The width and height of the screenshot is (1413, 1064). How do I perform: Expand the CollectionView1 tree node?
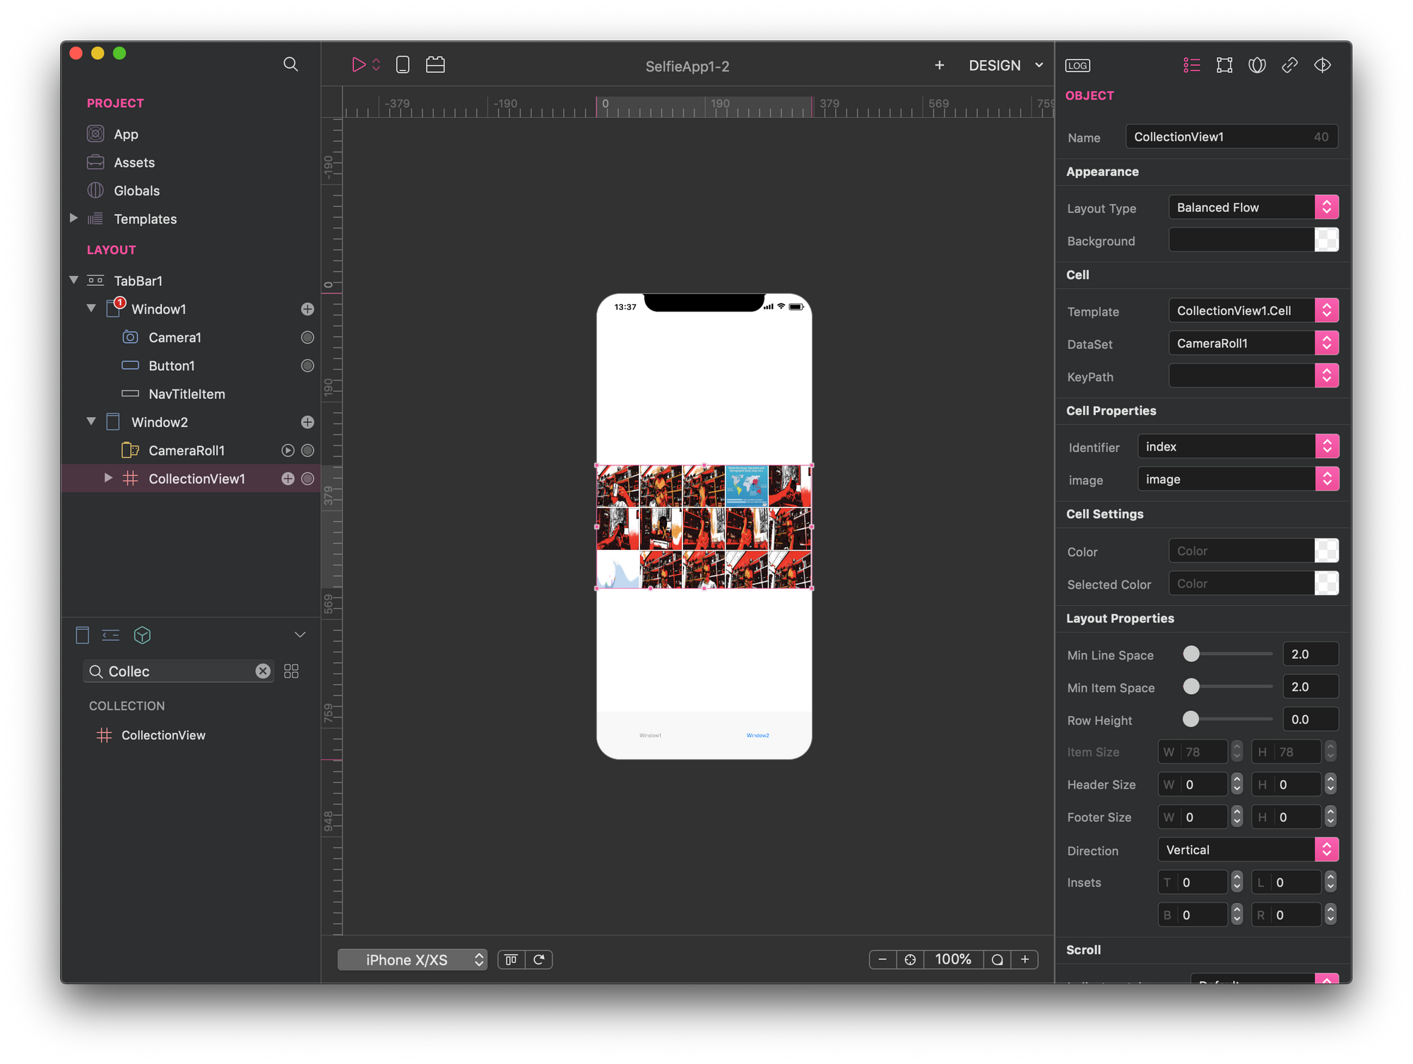(x=108, y=478)
